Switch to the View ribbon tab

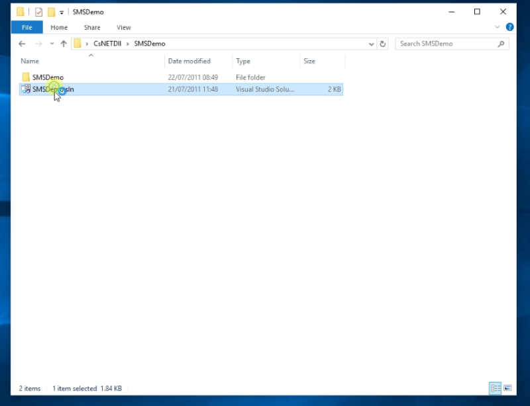(x=123, y=27)
